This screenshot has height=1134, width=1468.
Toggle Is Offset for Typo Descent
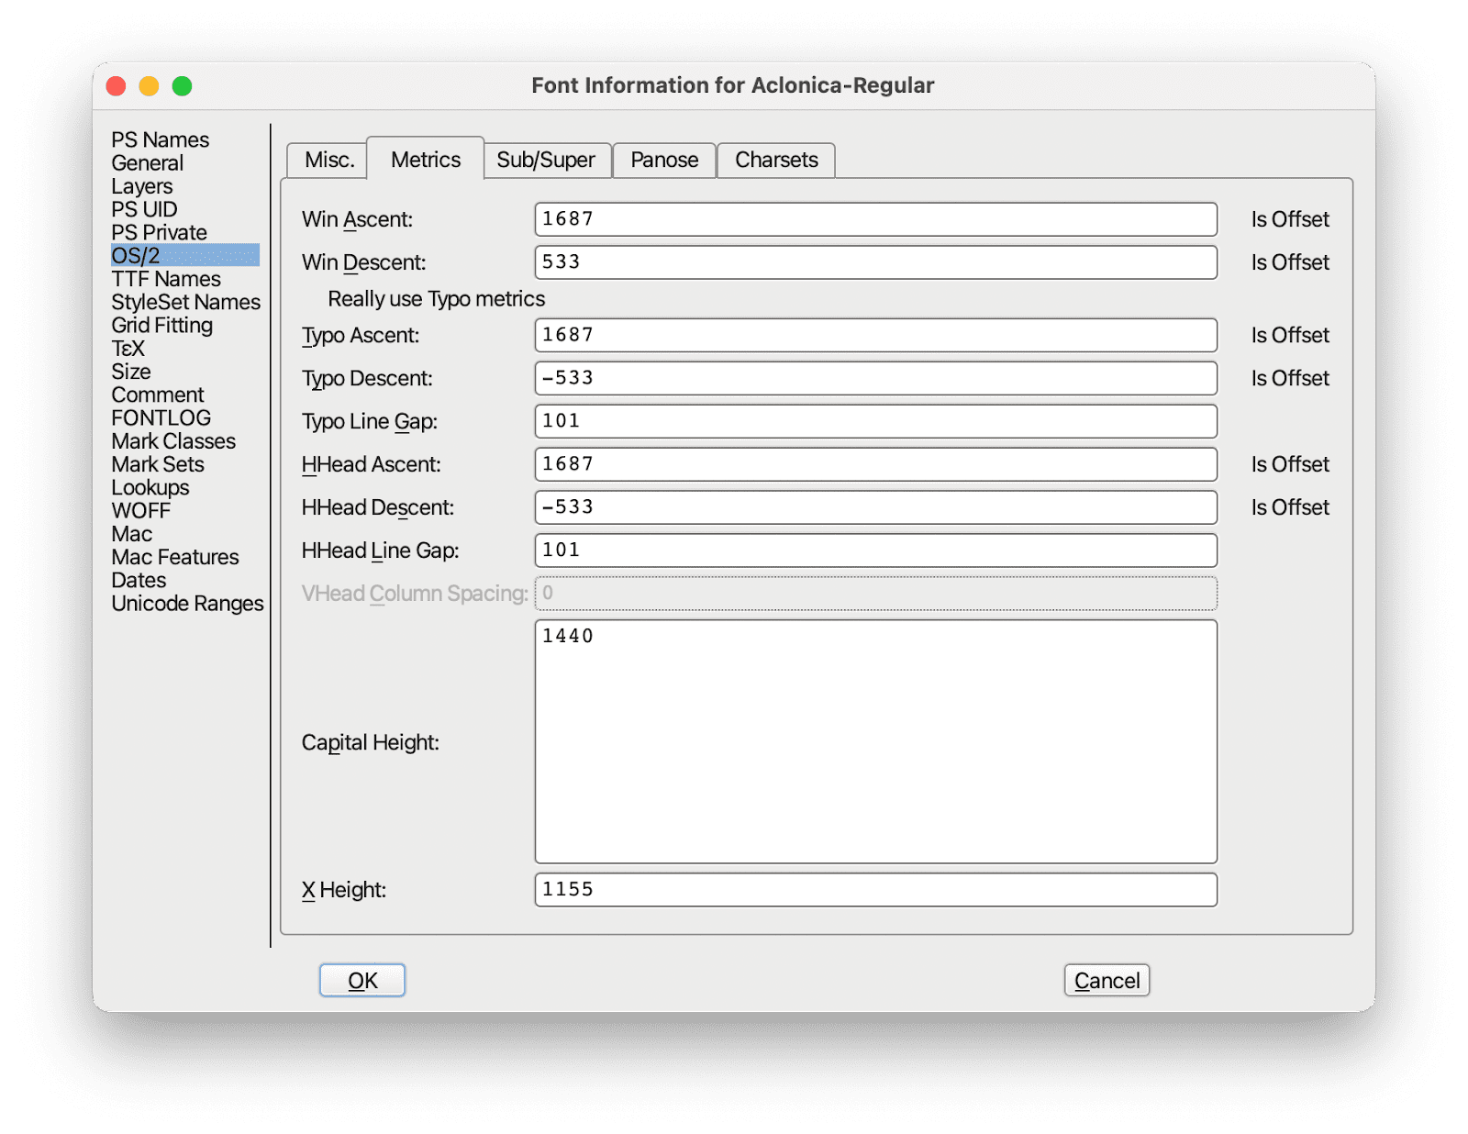pyautogui.click(x=1288, y=377)
